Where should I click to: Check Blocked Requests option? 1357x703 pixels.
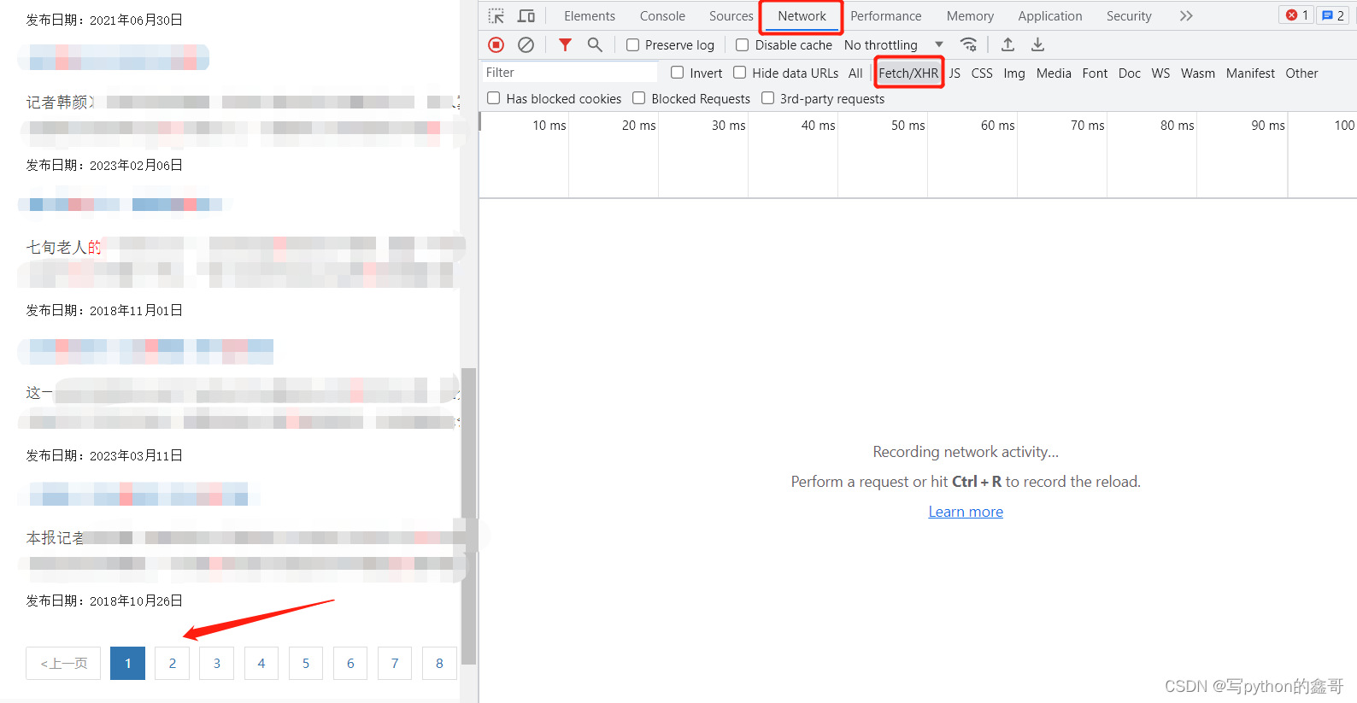click(639, 98)
